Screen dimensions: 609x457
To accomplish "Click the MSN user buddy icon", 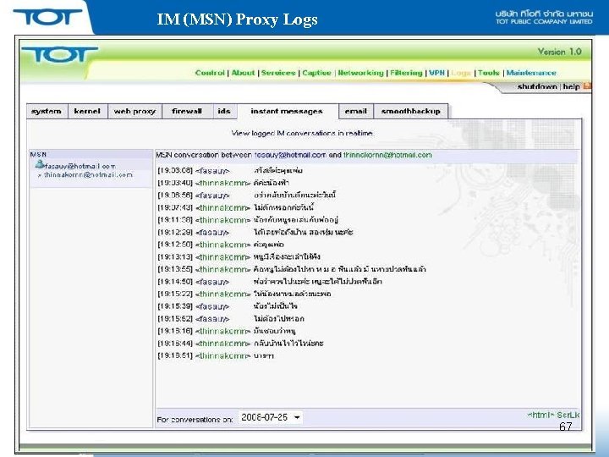I will [x=40, y=164].
